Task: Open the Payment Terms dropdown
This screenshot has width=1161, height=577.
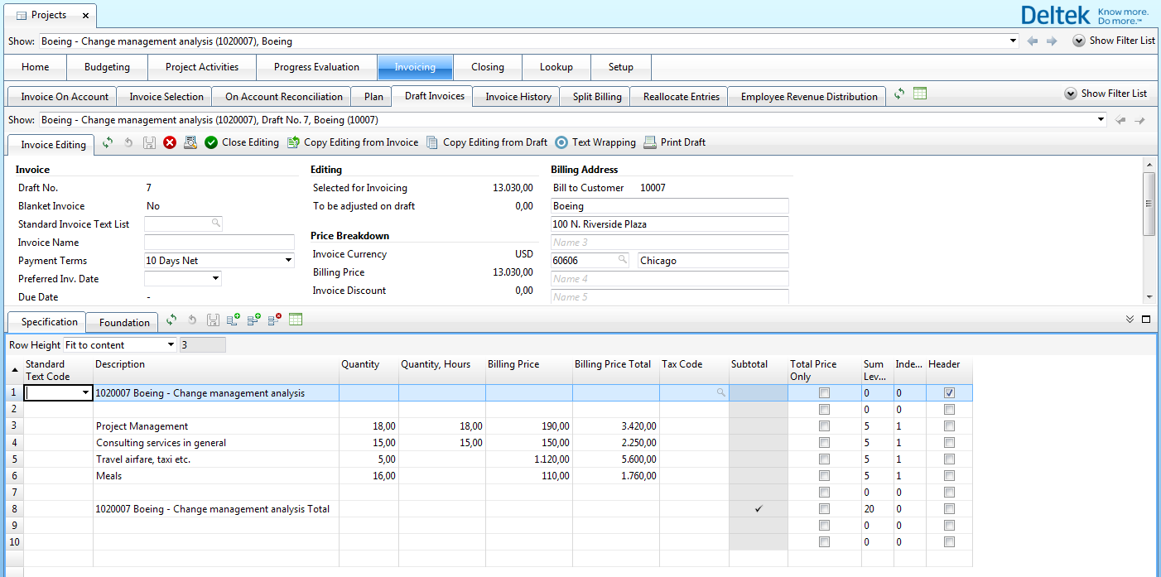Action: [288, 261]
